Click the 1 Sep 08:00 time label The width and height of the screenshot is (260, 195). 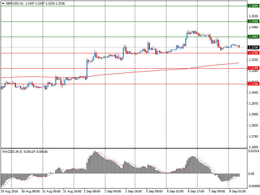92,191
